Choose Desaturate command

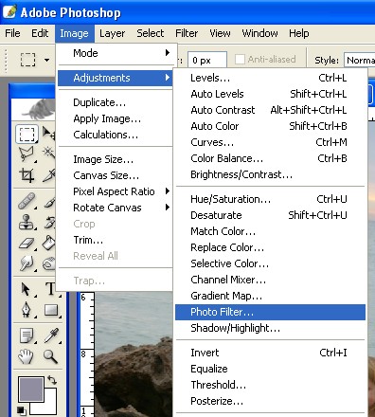click(270, 215)
